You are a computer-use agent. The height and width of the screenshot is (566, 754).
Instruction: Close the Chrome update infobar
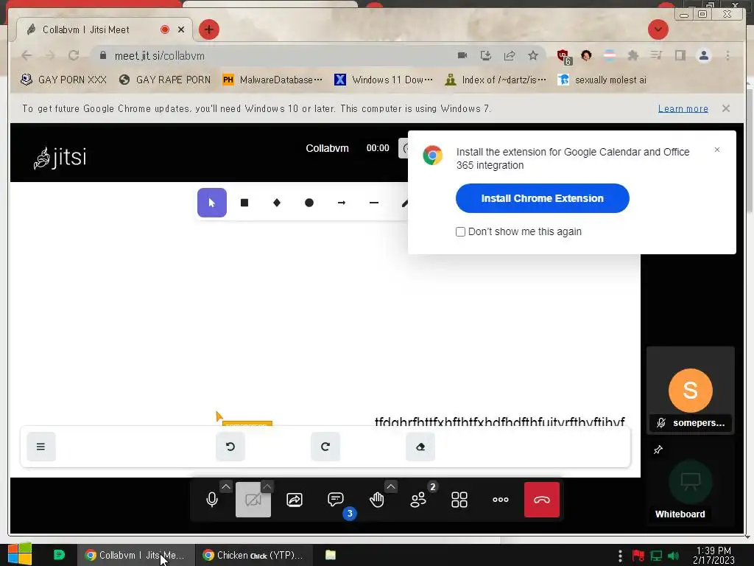(725, 108)
